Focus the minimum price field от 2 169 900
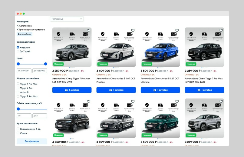244x157 pixels. [x=24, y=71]
